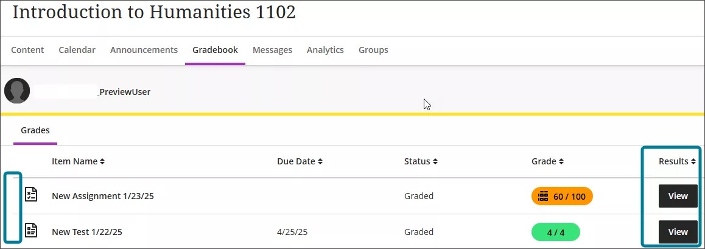Image resolution: width=705 pixels, height=249 pixels.
Task: Click the PreviewUser profile avatar
Action: [17, 91]
